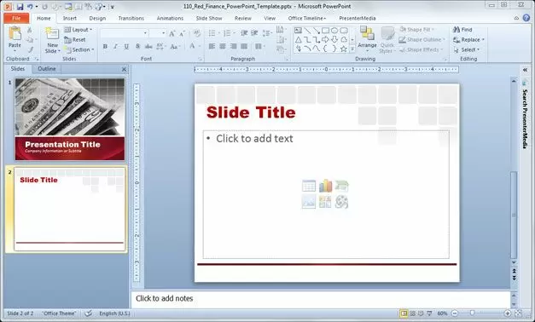Add a New Slide from the ribbon
This screenshot has height=322, width=535.
coord(52,40)
